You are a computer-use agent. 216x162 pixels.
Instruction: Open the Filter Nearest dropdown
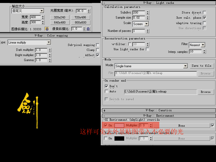[x=203, y=45]
